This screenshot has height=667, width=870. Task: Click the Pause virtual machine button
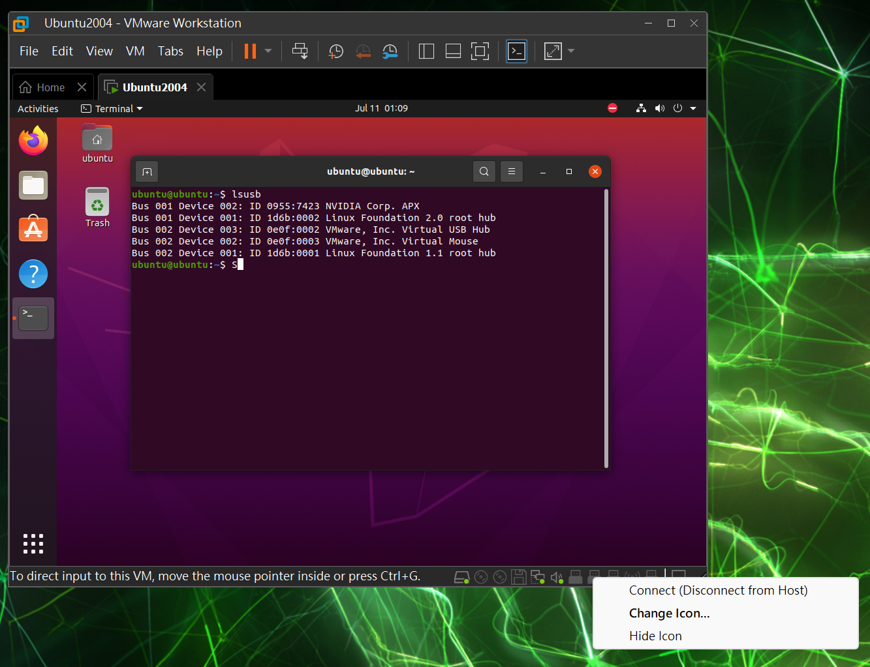(250, 52)
